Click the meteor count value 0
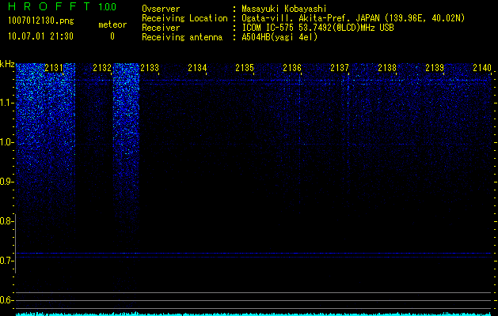 (x=112, y=36)
